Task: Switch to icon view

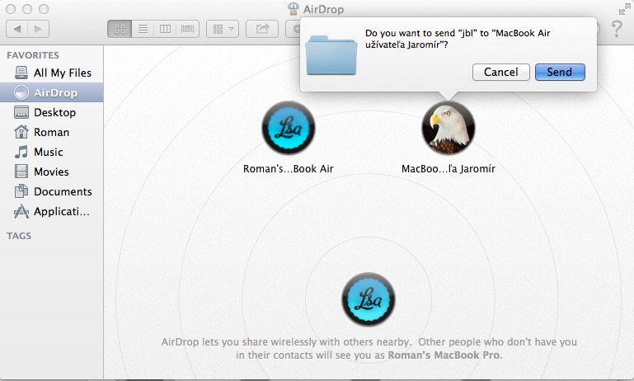Action: pyautogui.click(x=120, y=29)
